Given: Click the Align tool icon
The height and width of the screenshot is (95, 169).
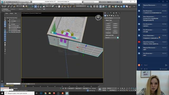Looking at the screenshot, I should click(x=91, y=6).
